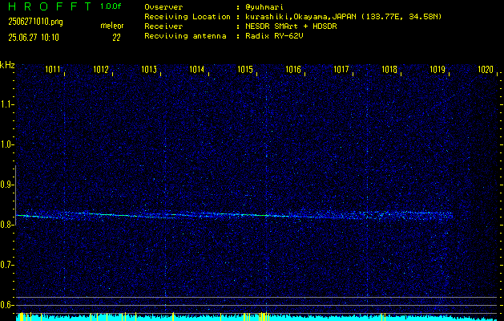Select the 1012 time axis label
The width and height of the screenshot is (504, 321).
(x=101, y=69)
